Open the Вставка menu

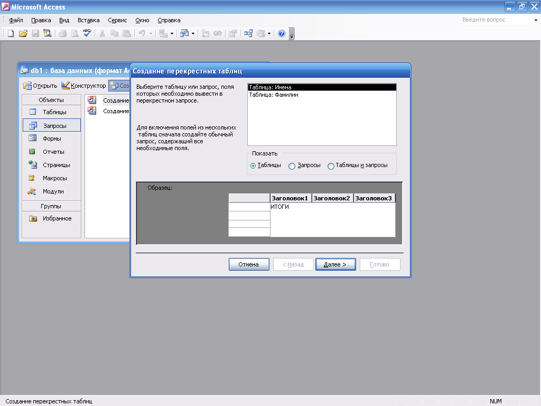pyautogui.click(x=89, y=20)
